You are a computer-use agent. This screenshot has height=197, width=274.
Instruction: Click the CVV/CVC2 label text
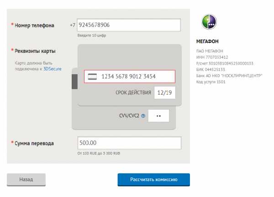click(x=129, y=116)
